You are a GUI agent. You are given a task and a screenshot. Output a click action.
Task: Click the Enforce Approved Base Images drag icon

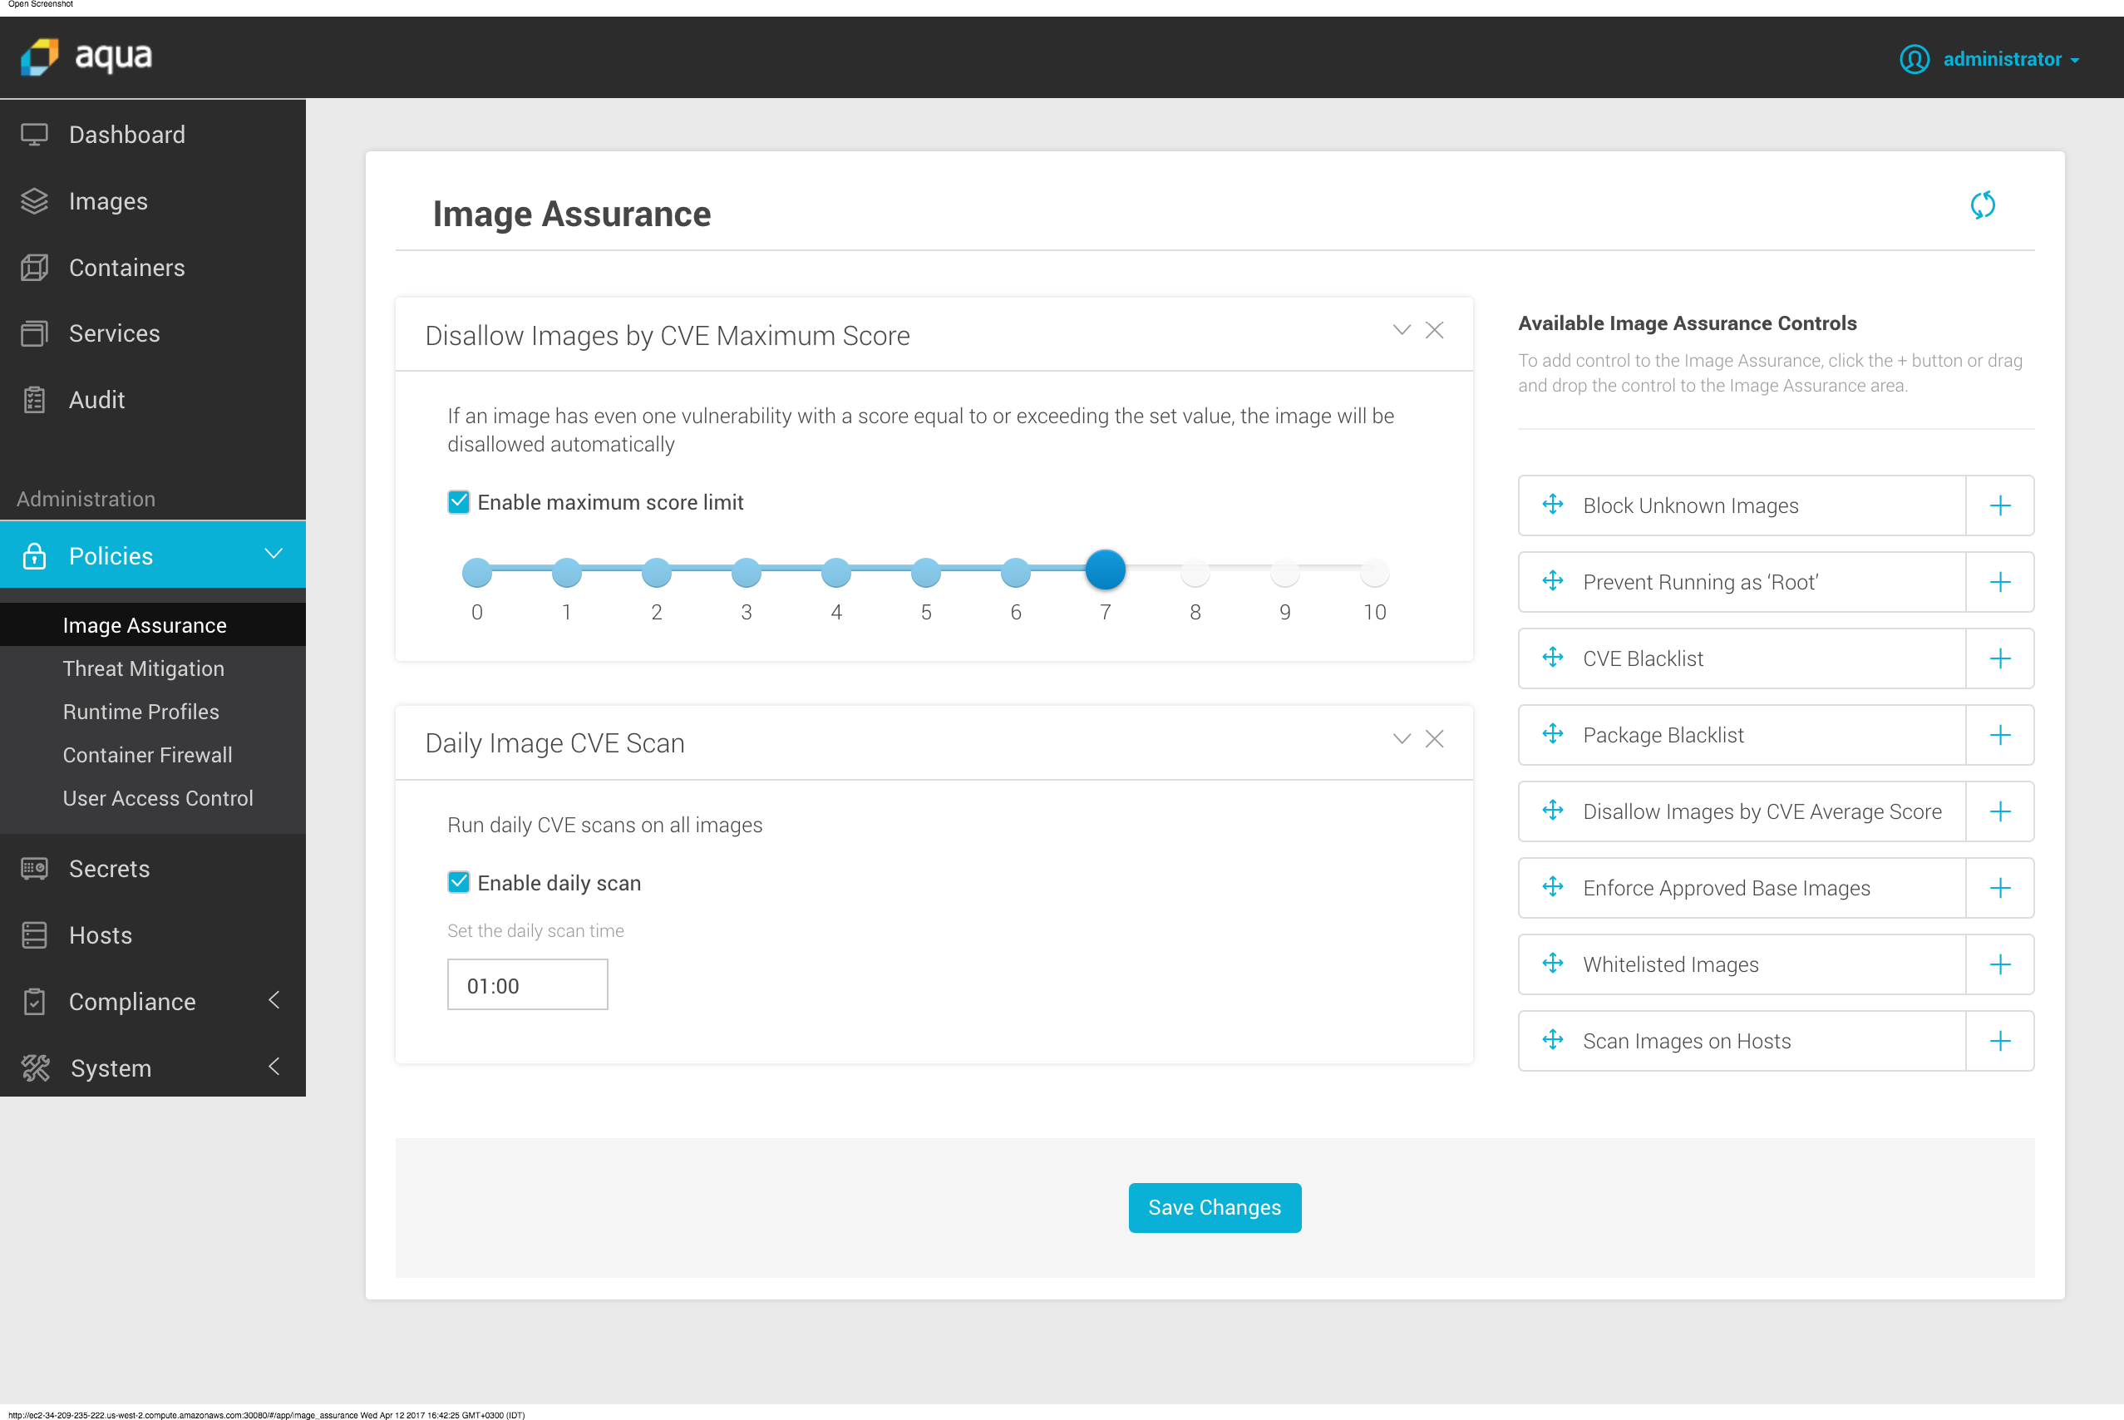coord(1552,888)
